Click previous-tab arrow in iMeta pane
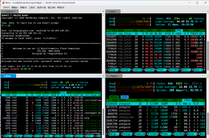209x138 pixels. (98, 76)
